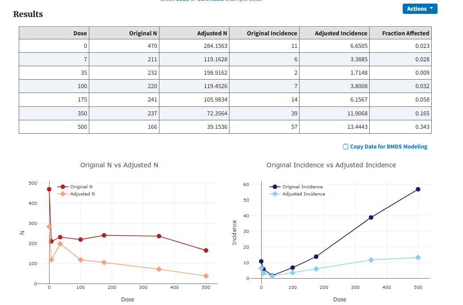Select the Adjusted N value 39.1536
Screen dimensions: 463x305
coord(217,127)
